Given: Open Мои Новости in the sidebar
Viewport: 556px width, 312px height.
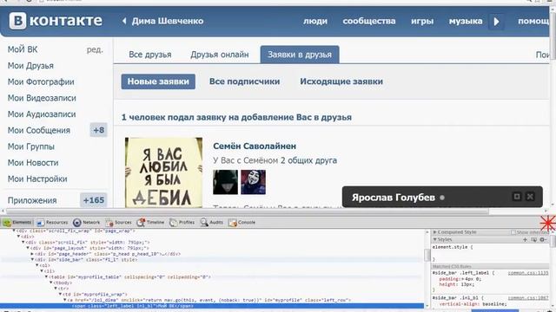Looking at the screenshot, I should pyautogui.click(x=33, y=163).
